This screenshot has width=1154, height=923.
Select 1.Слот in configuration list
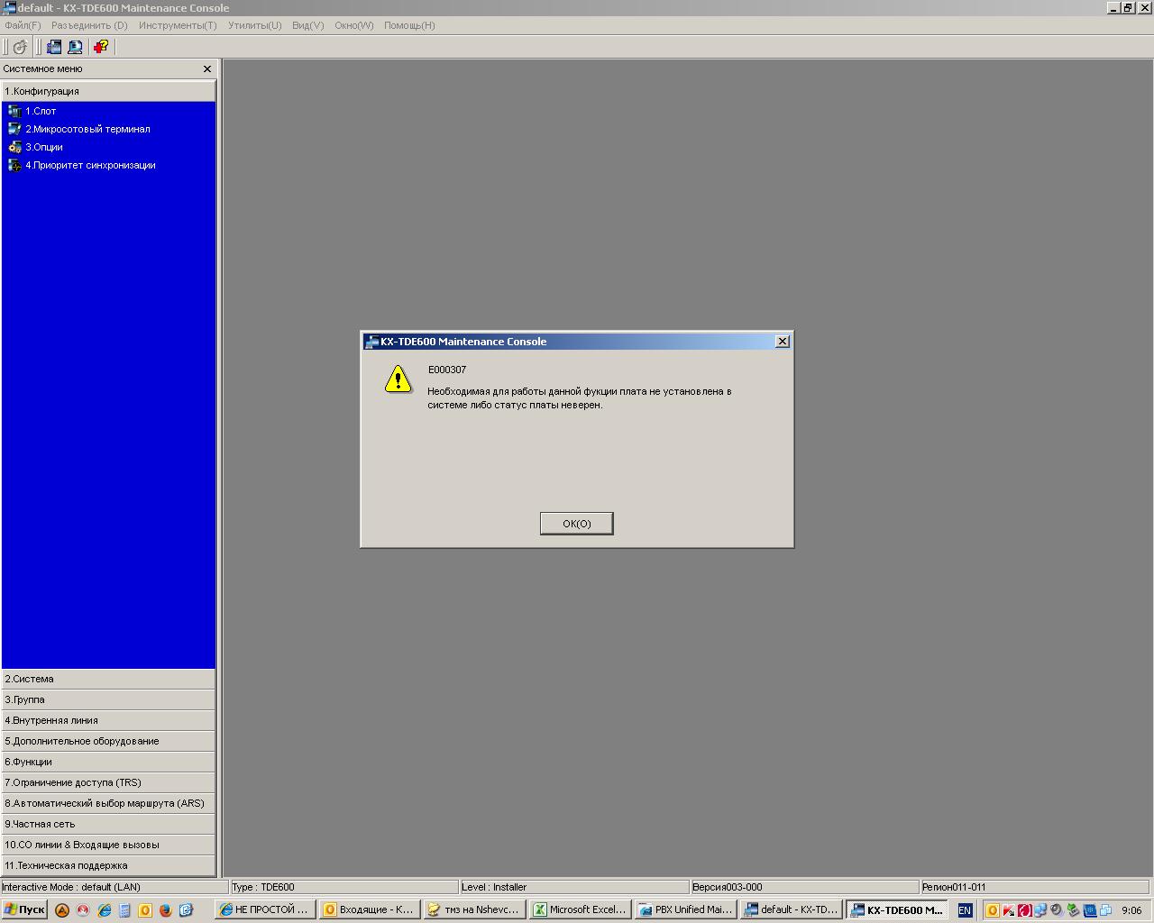[x=41, y=111]
